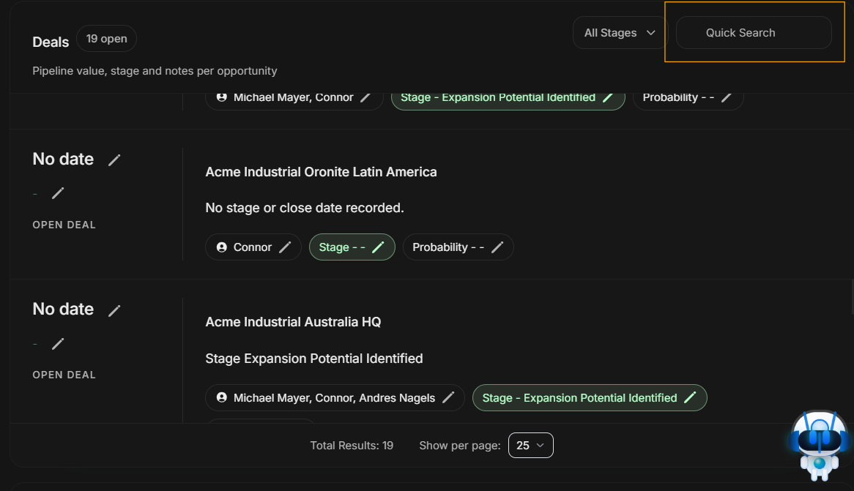The image size is (854, 491).
Task: Select 'No stage or close date recorded.' text
Action: [x=305, y=208]
